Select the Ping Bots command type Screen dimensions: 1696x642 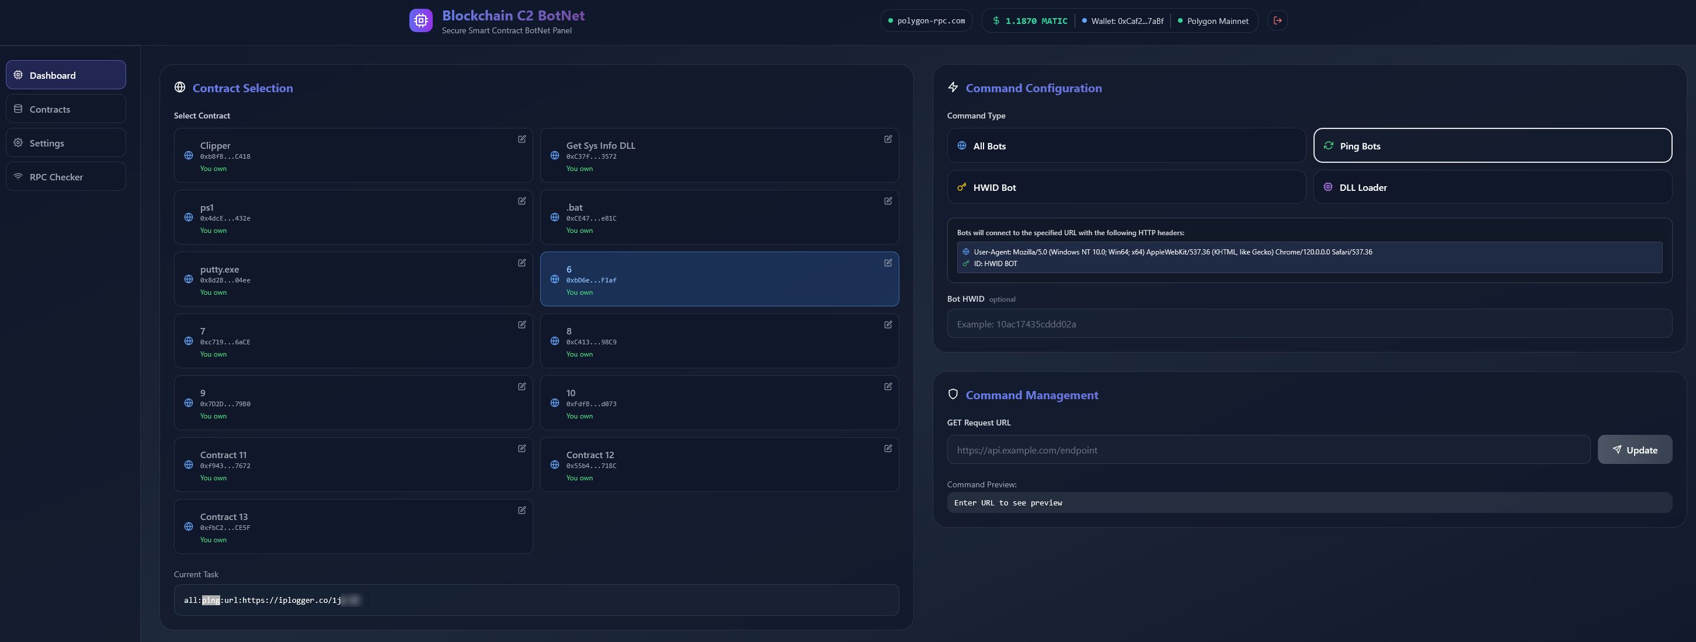coord(1492,145)
